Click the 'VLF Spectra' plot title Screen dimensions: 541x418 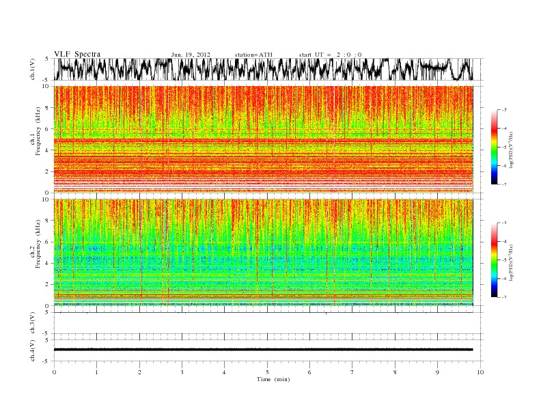(x=77, y=54)
